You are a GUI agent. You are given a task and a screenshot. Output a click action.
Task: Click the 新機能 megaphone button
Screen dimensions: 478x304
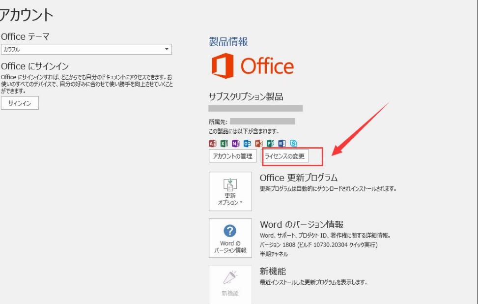pos(230,284)
